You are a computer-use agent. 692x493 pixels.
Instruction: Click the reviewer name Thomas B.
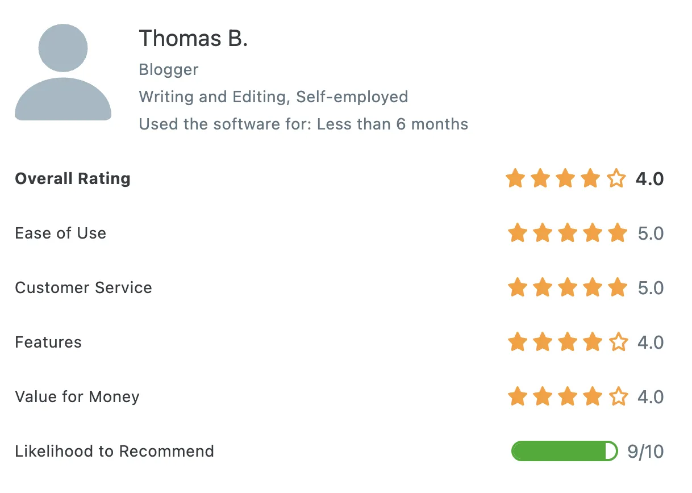(x=193, y=39)
